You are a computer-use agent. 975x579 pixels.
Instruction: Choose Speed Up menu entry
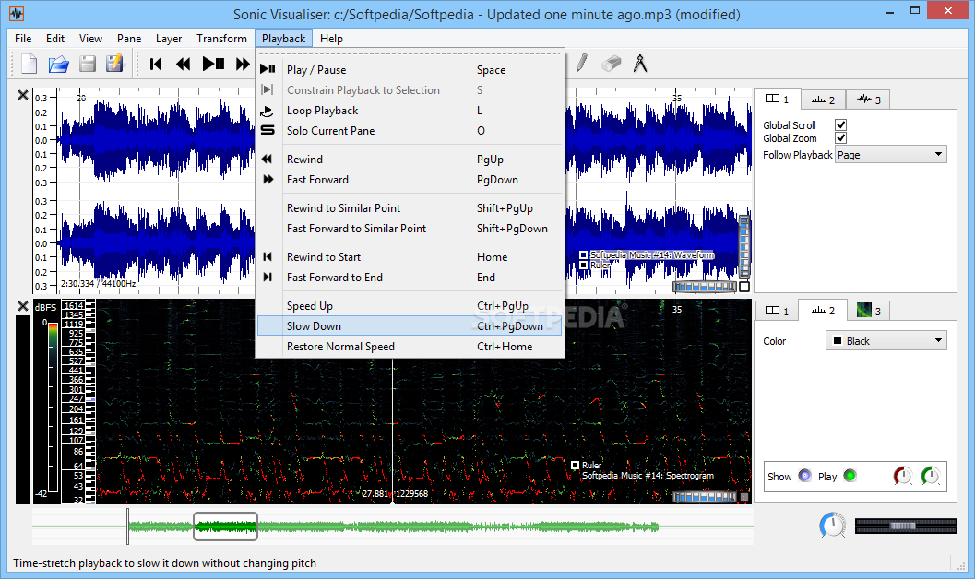click(x=410, y=306)
